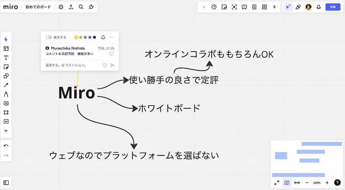Select the text 使い勝手の良さで定評
The height and width of the screenshot is (190, 345).
(x=174, y=80)
